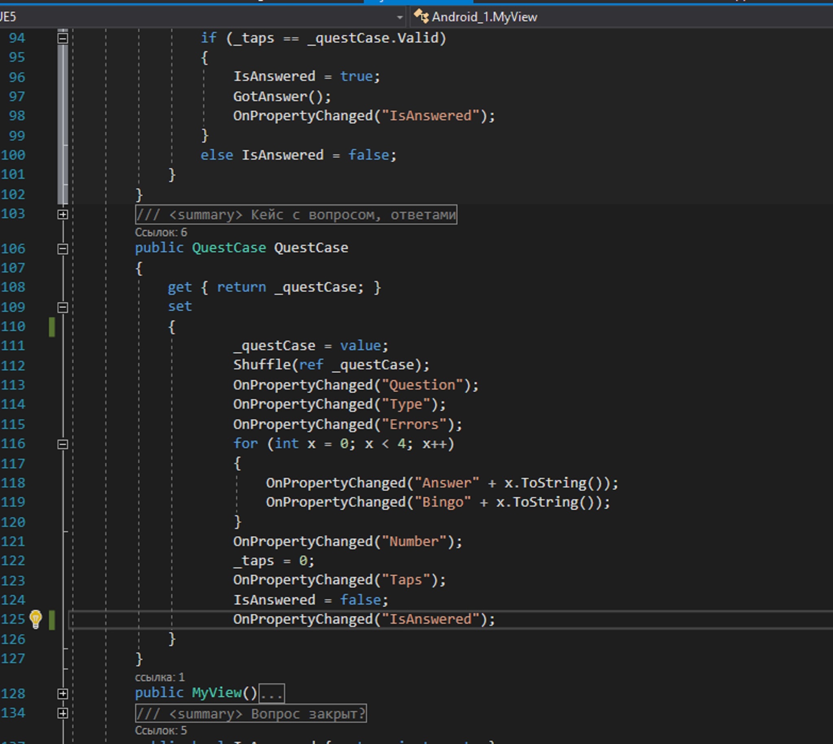Viewport: 833px width, 744px height.
Task: Collapse the if block at line 94
Action: pyautogui.click(x=63, y=38)
